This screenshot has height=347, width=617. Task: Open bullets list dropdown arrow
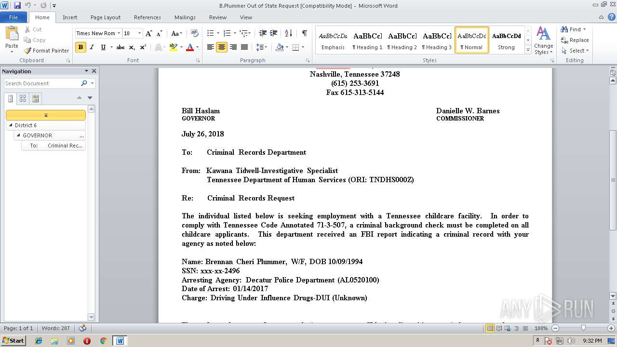(218, 33)
